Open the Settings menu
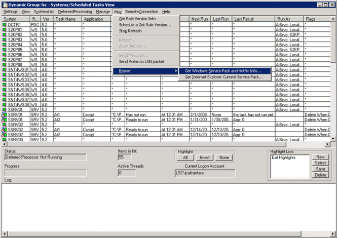Viewport: 337px width, 238px height. [x=10, y=12]
